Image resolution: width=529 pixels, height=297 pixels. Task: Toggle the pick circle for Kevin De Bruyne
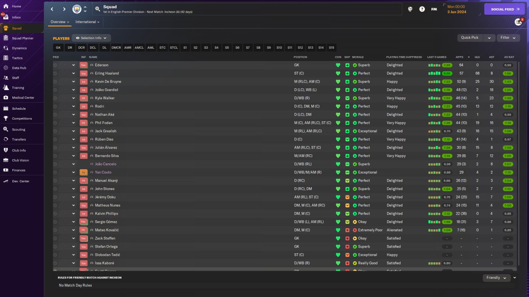pyautogui.click(x=55, y=81)
